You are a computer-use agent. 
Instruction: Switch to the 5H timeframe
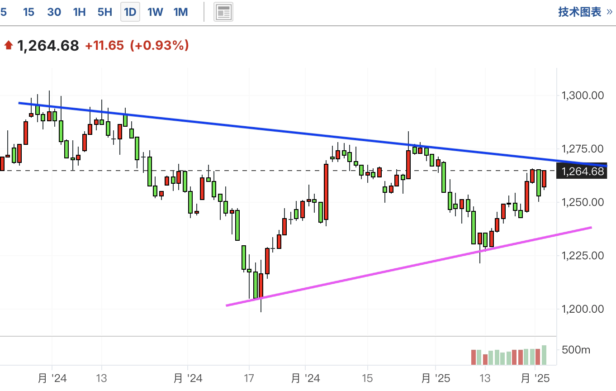105,12
